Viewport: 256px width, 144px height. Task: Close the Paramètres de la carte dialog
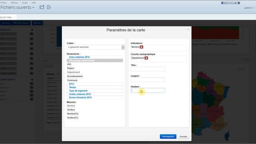188,29
